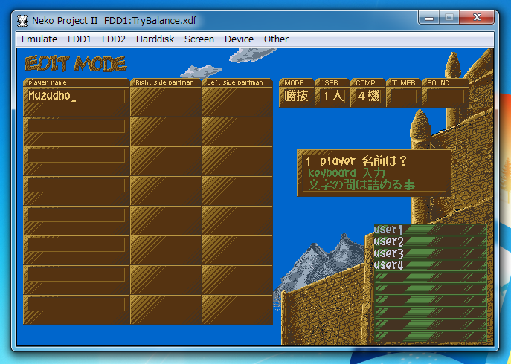
Task: Open the FDD2 menu
Action: coord(113,39)
